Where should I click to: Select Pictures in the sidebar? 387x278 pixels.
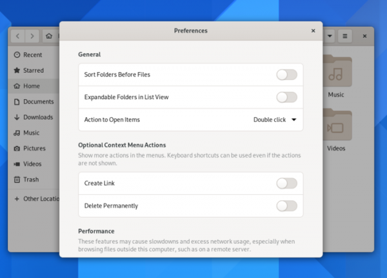(x=34, y=148)
